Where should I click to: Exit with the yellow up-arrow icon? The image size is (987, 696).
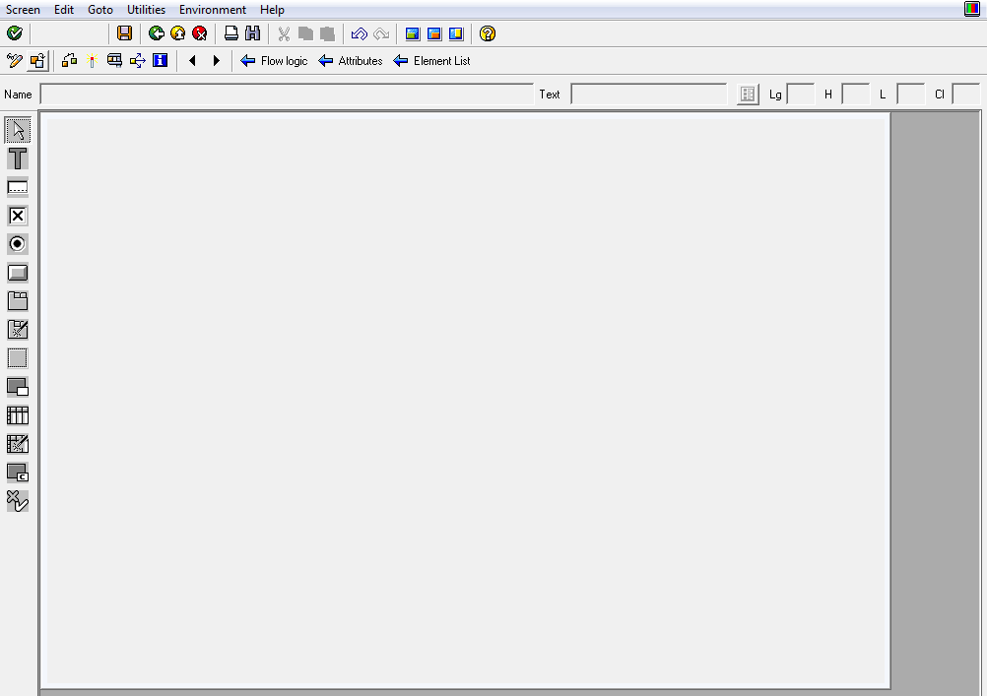click(178, 33)
